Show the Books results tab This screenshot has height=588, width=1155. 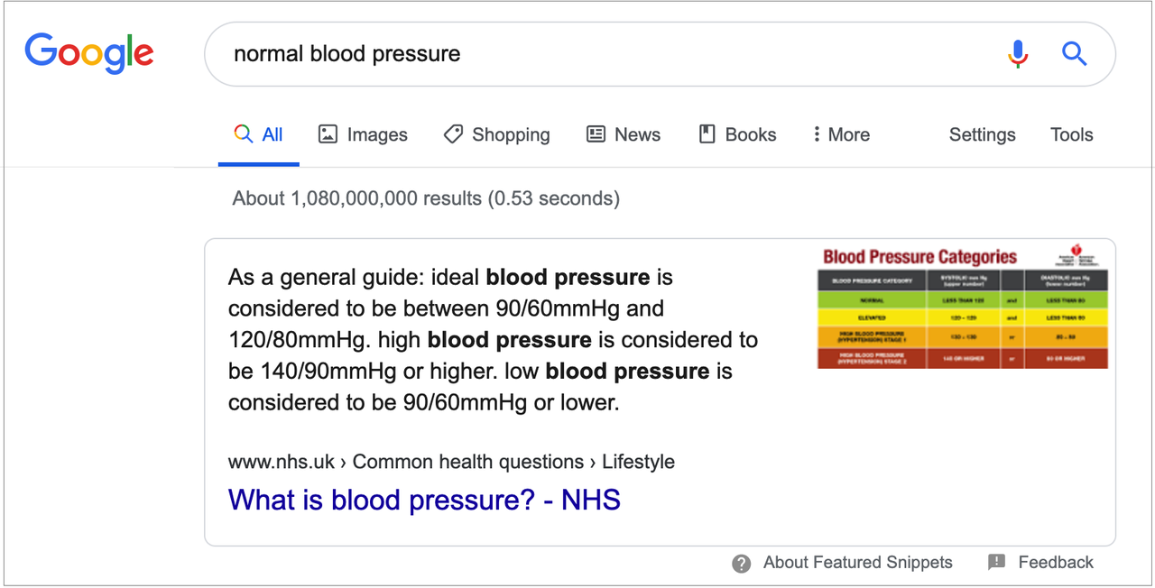coord(738,134)
